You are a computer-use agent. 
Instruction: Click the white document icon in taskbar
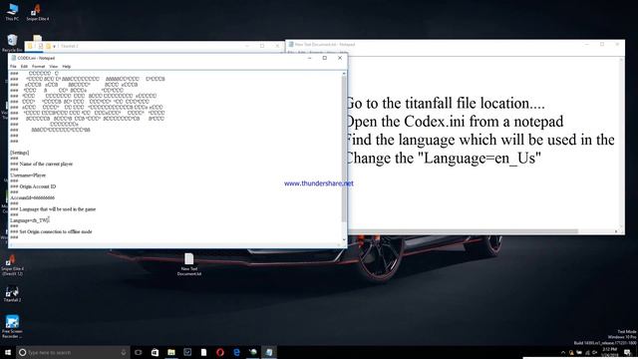click(203, 352)
